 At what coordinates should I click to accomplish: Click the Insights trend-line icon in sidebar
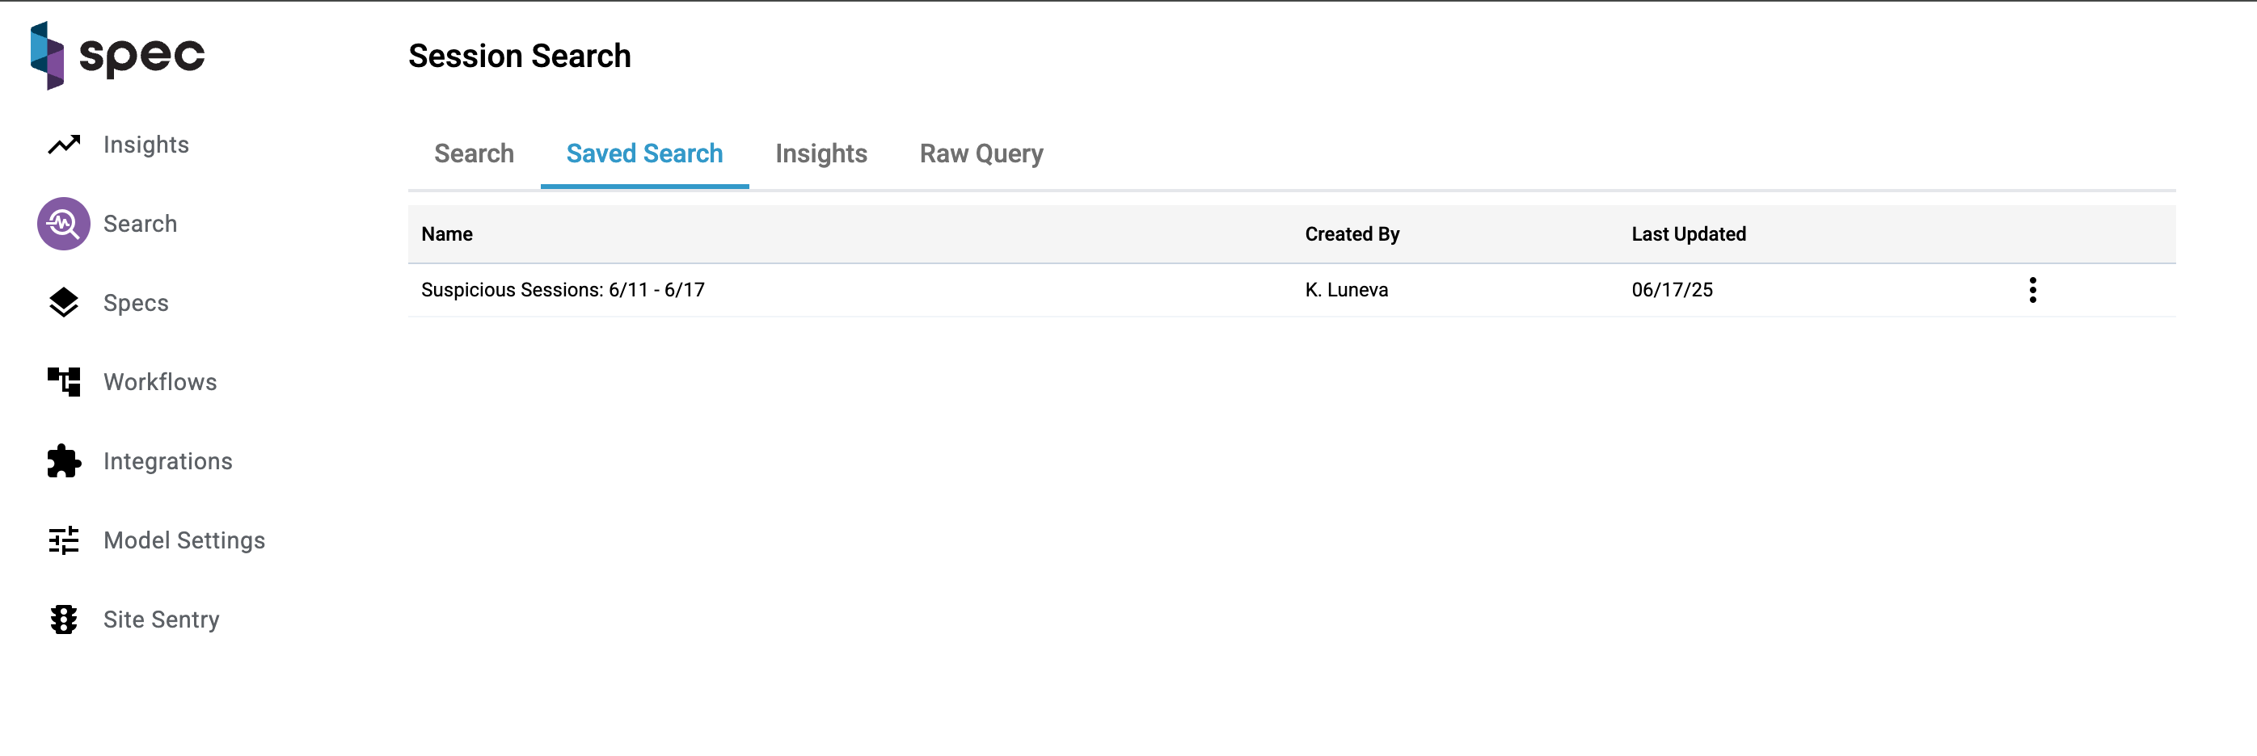64,145
